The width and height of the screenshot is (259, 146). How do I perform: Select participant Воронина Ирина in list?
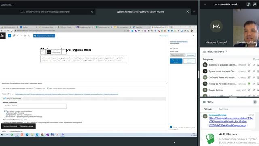tap(223, 65)
